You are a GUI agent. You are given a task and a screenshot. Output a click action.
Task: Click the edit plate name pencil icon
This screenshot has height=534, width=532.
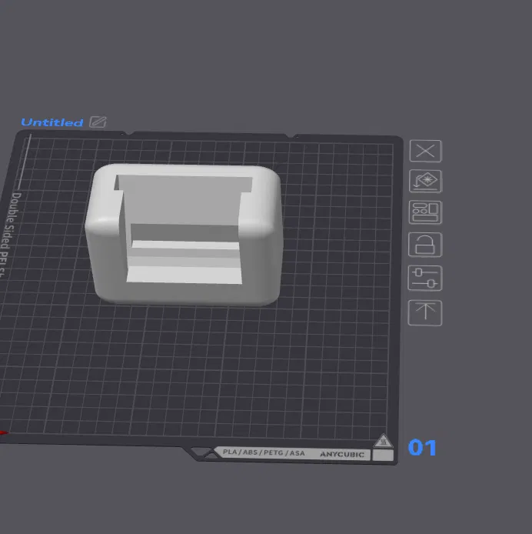click(x=98, y=122)
